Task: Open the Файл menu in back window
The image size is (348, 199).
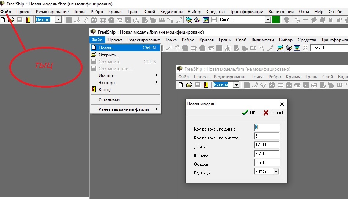Action: (6, 12)
